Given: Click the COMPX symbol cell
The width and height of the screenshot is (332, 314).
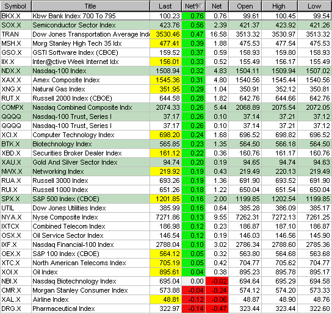Looking at the screenshot, I should pyautogui.click(x=16, y=107).
